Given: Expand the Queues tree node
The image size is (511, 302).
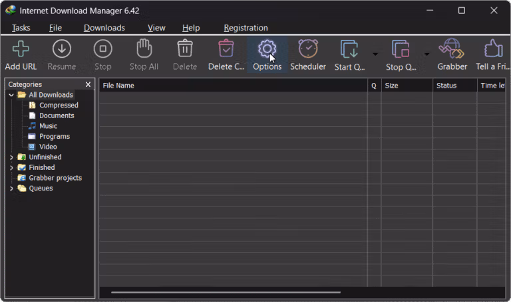Looking at the screenshot, I should click(11, 189).
